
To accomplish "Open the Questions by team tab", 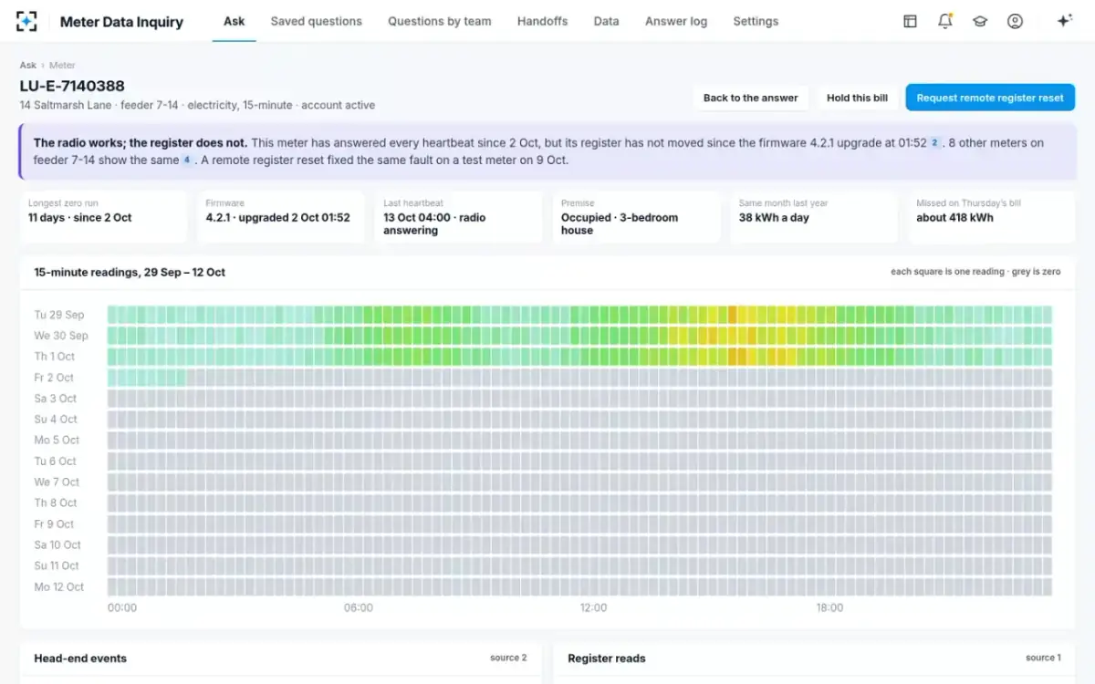I will point(440,21).
